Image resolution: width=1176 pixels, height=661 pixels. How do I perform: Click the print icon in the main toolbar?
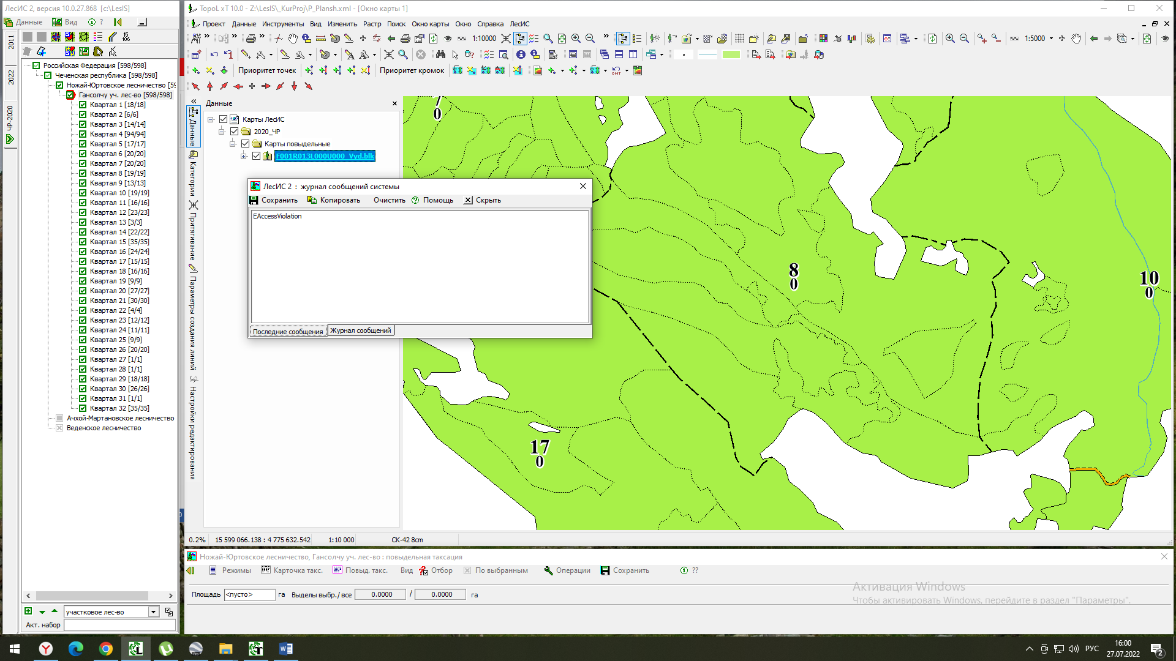tap(251, 39)
